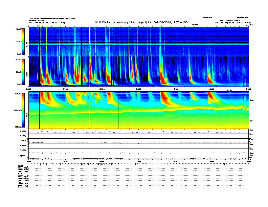268x207 pixels.
Task: Select the 60.00 label on RAD1 scale
Action: [x=18, y=60]
